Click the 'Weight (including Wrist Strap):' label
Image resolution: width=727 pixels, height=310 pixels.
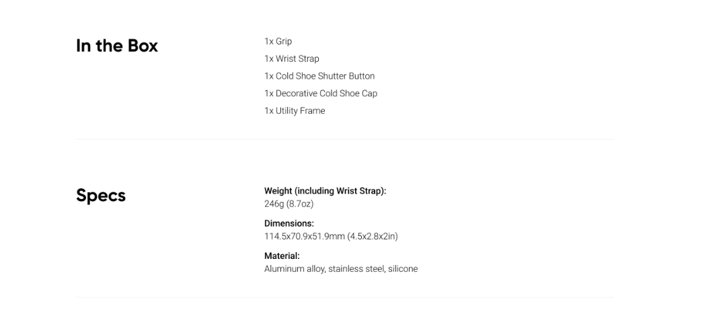pyautogui.click(x=325, y=191)
